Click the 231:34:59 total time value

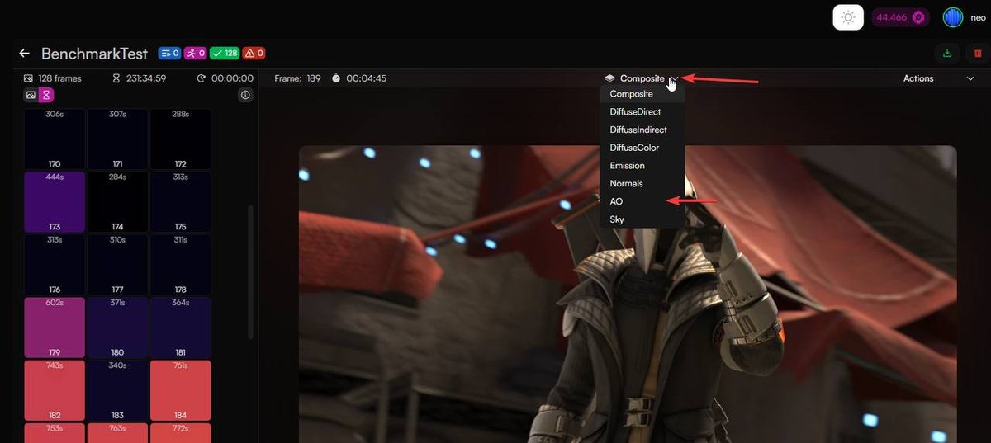[146, 78]
